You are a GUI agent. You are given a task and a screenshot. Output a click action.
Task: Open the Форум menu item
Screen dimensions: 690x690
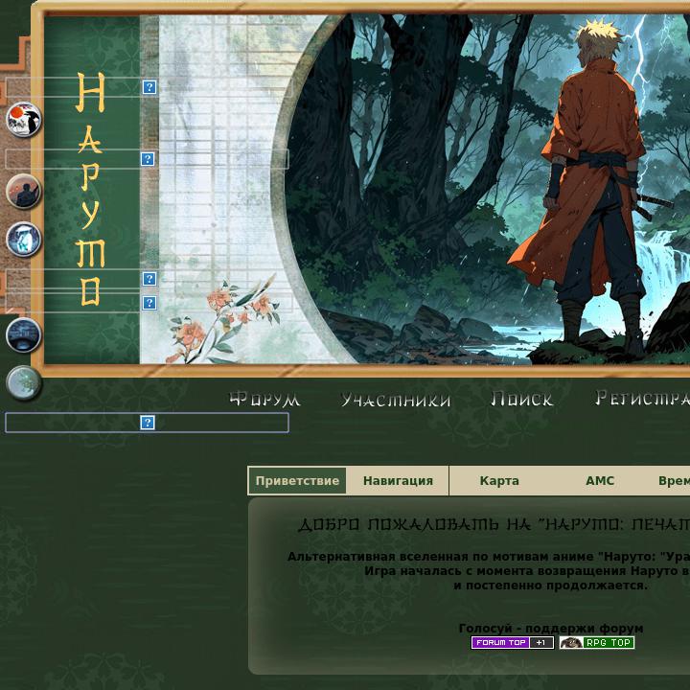click(x=264, y=399)
